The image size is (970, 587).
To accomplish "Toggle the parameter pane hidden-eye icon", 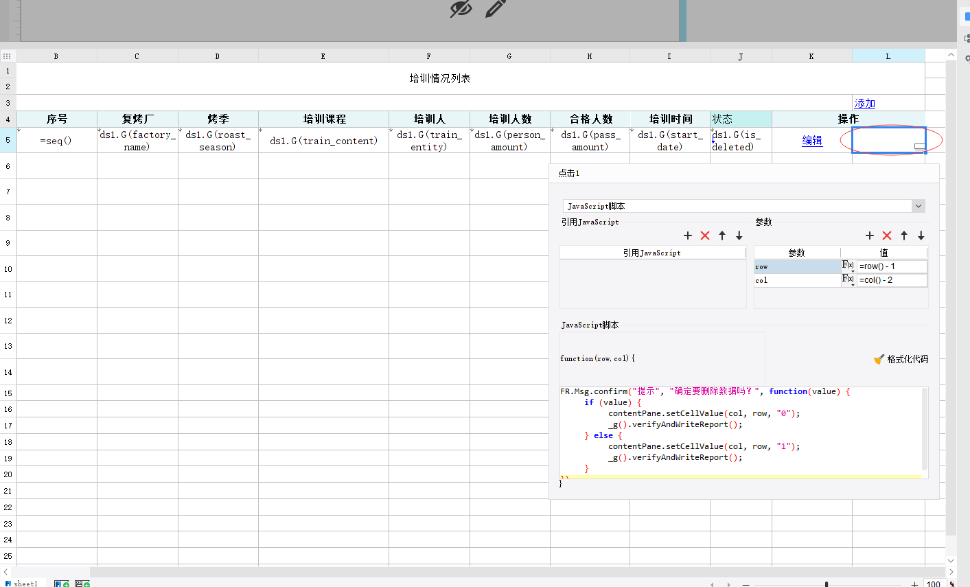I will [x=461, y=8].
